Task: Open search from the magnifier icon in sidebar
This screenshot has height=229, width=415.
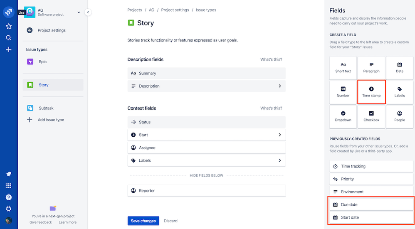Action: [x=9, y=38]
